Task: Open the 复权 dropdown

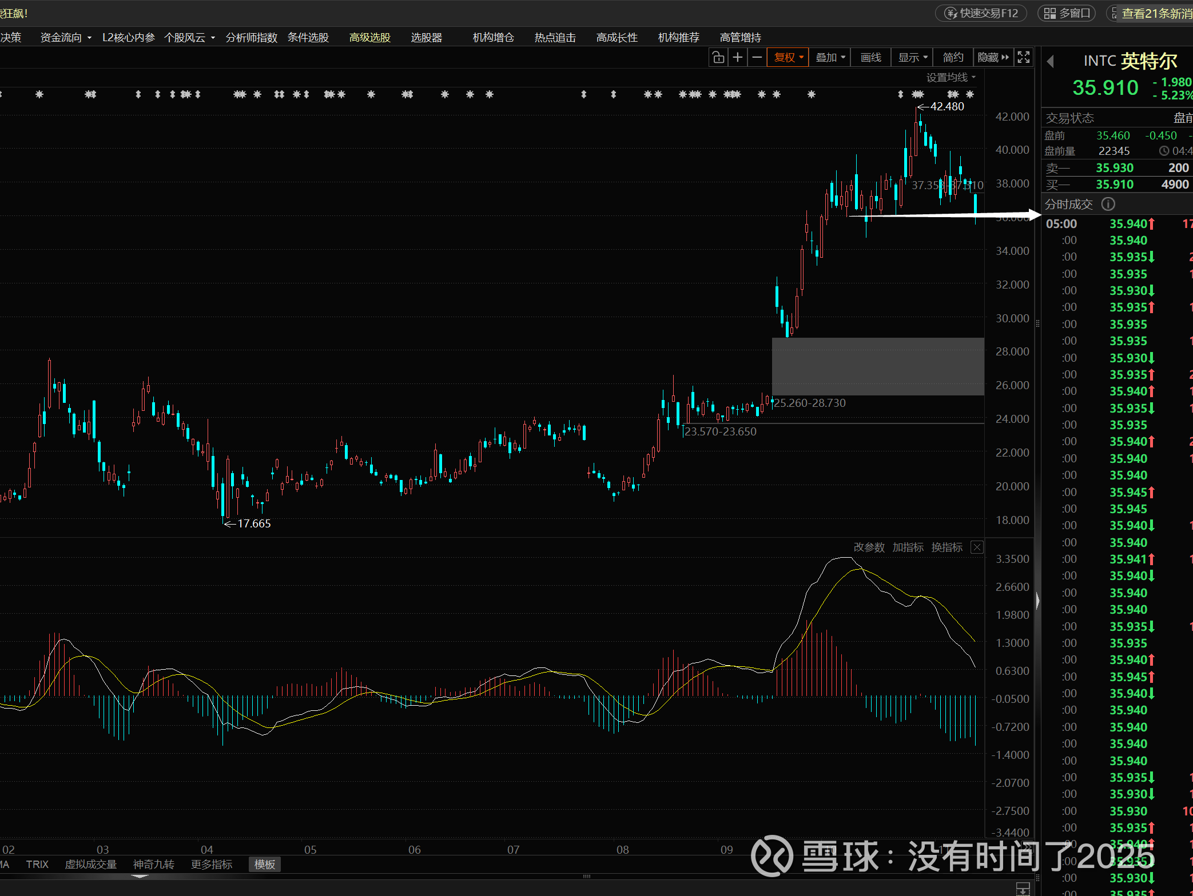Action: coord(788,57)
